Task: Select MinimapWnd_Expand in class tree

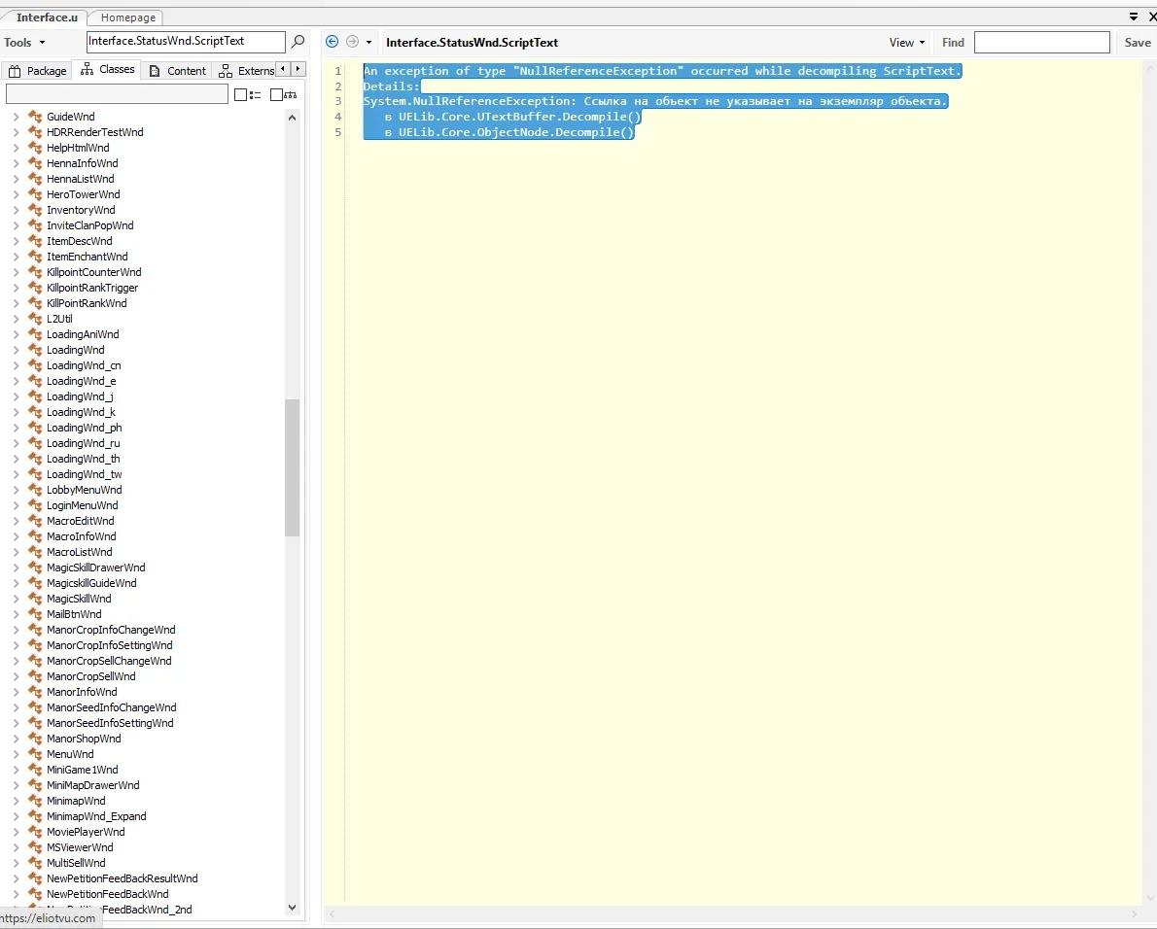Action: (x=96, y=816)
